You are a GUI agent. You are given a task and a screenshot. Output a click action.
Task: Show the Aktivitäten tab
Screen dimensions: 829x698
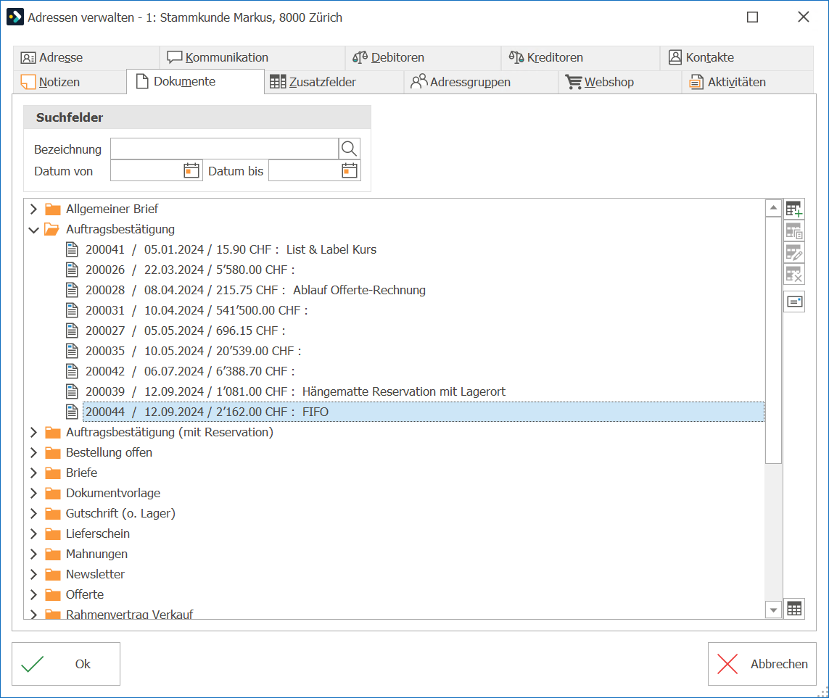748,82
